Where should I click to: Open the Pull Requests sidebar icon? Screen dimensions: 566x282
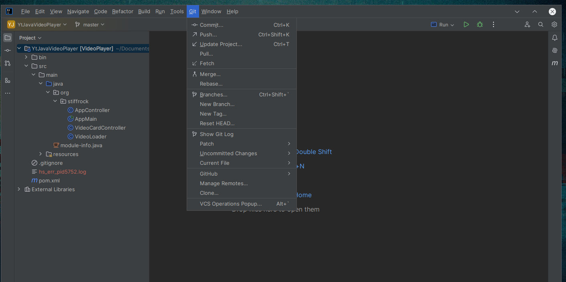[8, 63]
